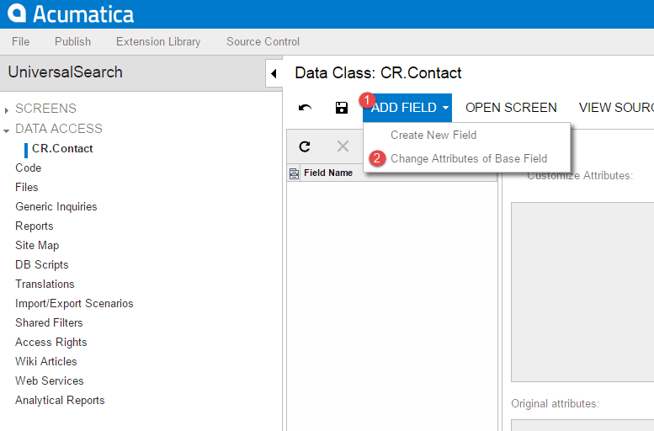
Task: Click the refresh grid icon
Action: click(x=305, y=146)
